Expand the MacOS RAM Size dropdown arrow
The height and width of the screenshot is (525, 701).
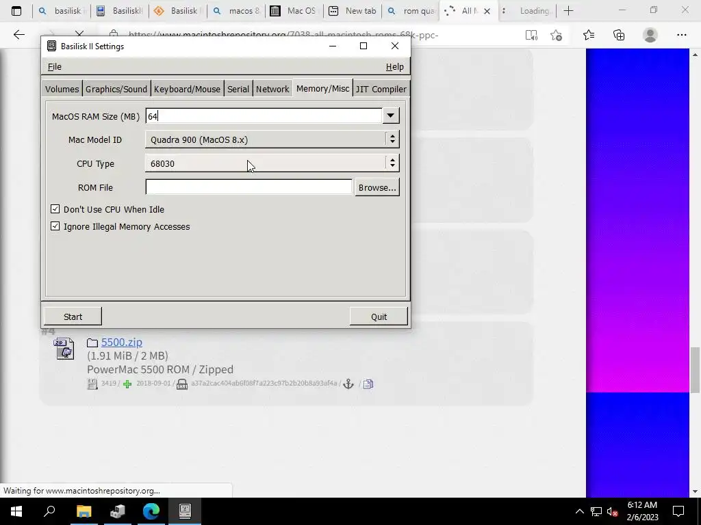pyautogui.click(x=391, y=116)
